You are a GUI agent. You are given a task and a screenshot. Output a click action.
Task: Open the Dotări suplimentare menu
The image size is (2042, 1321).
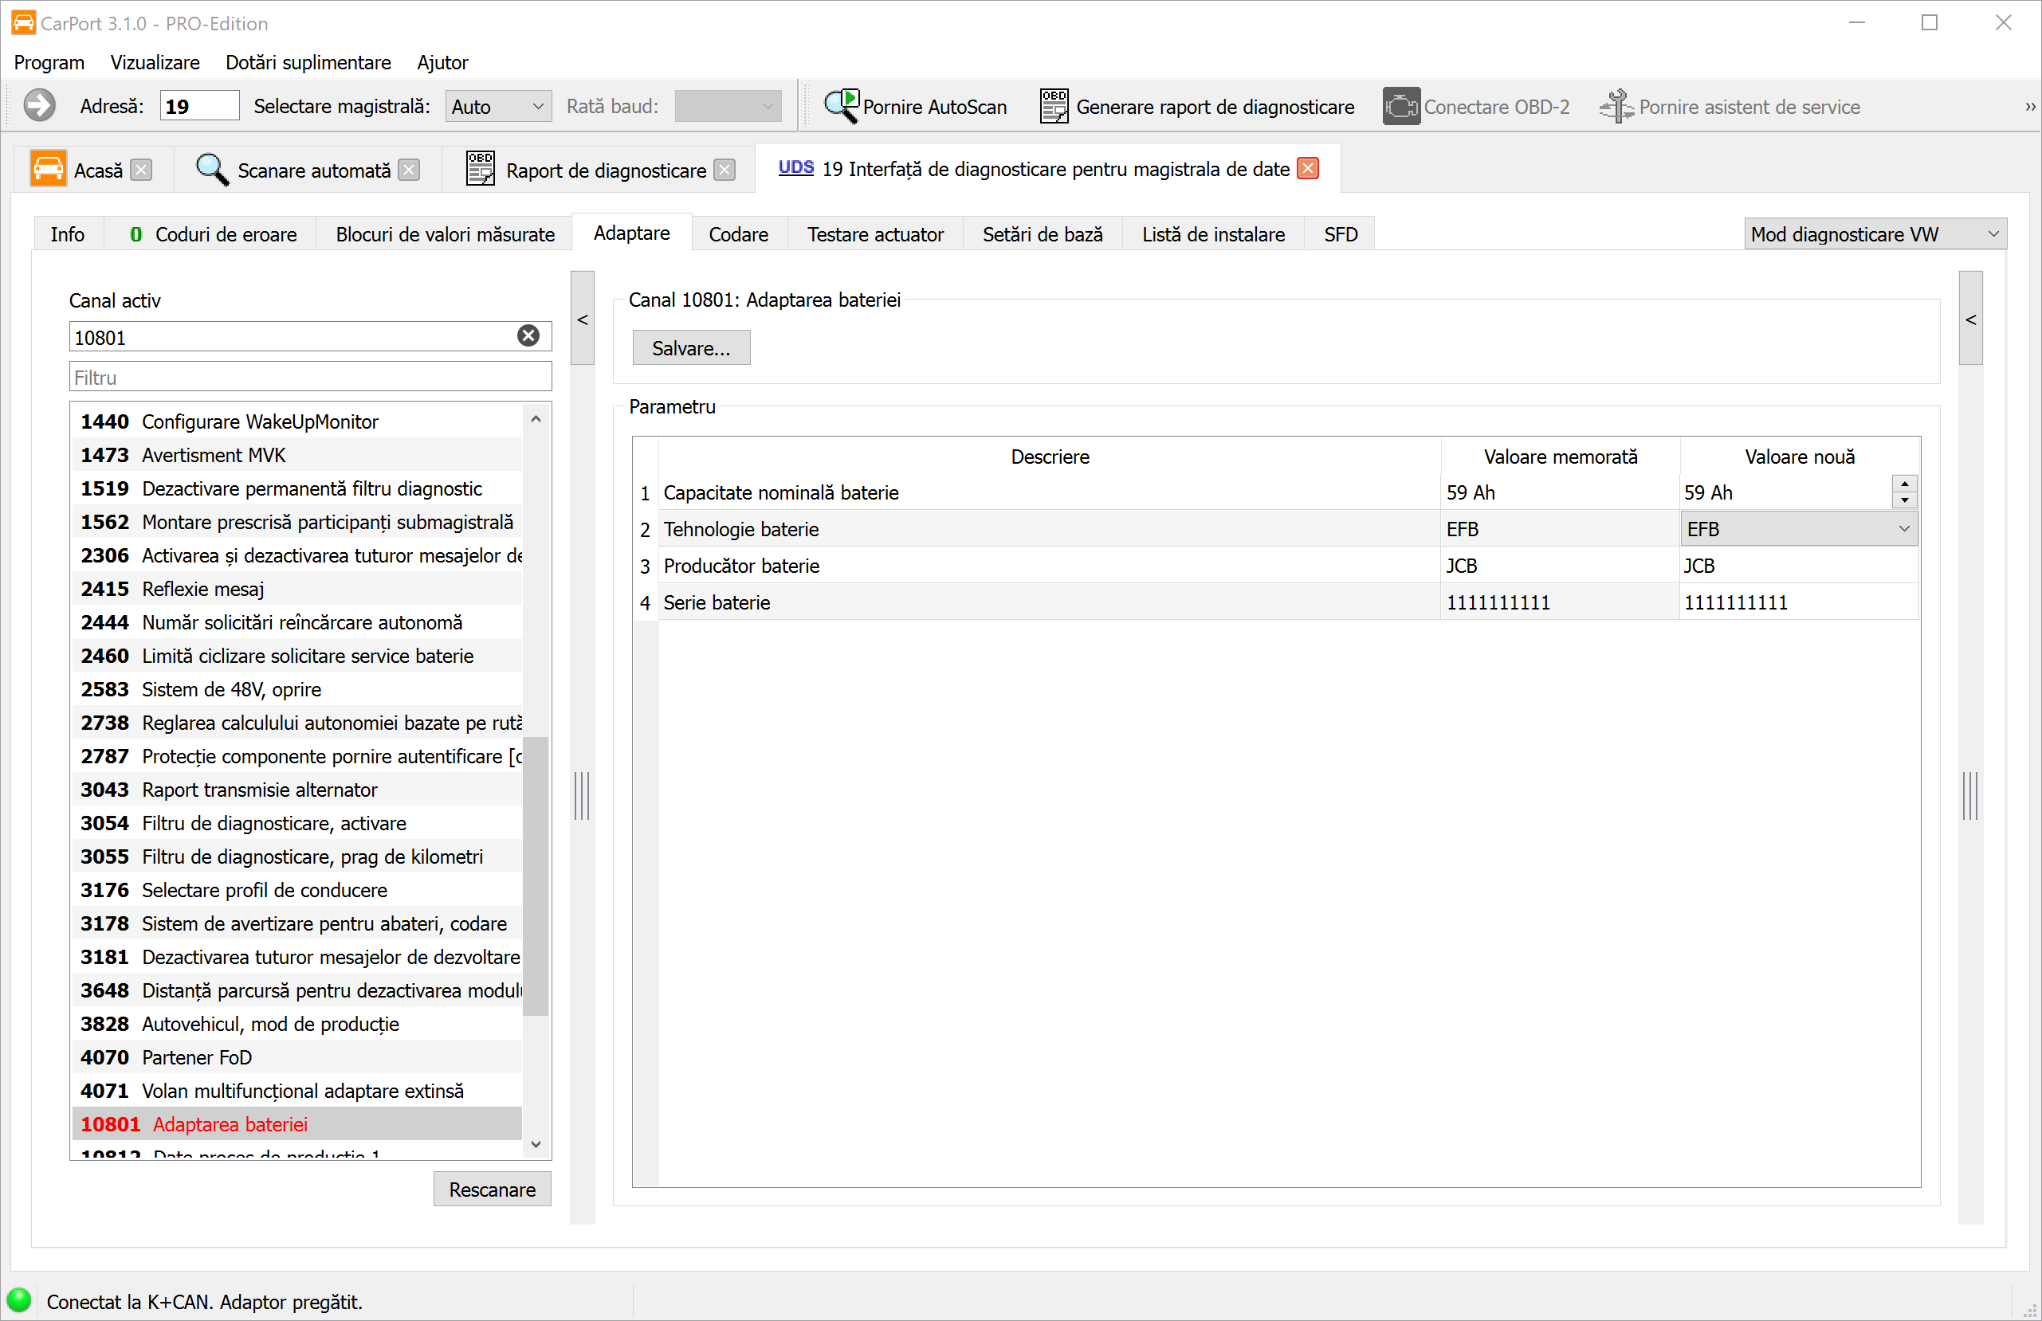[308, 63]
